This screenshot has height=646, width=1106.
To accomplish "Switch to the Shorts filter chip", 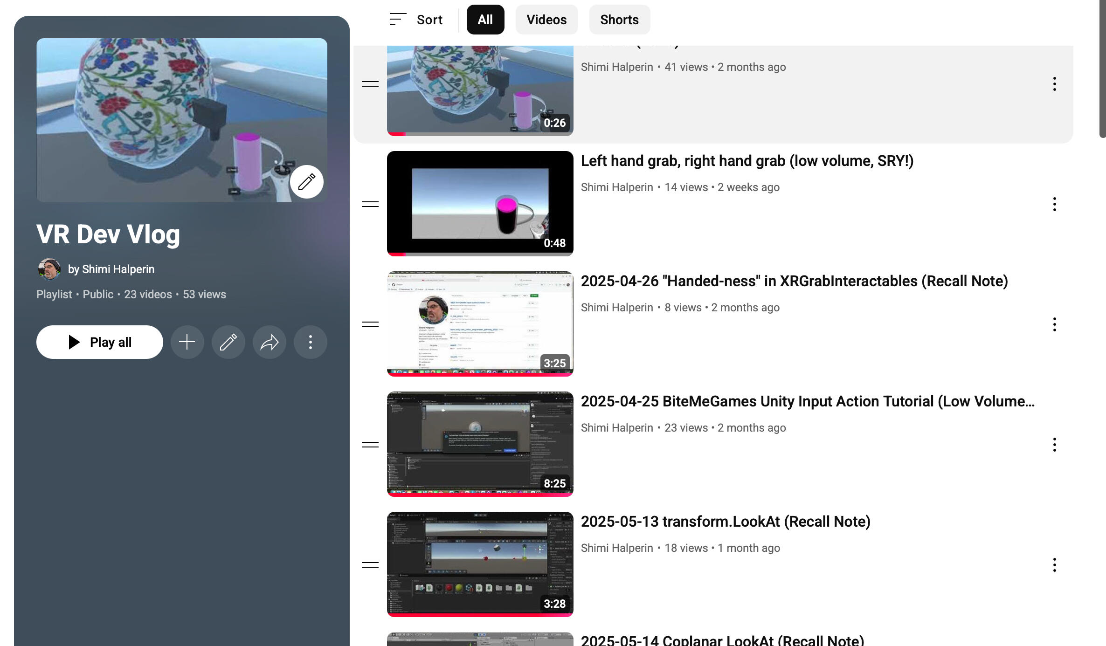I will 619,20.
